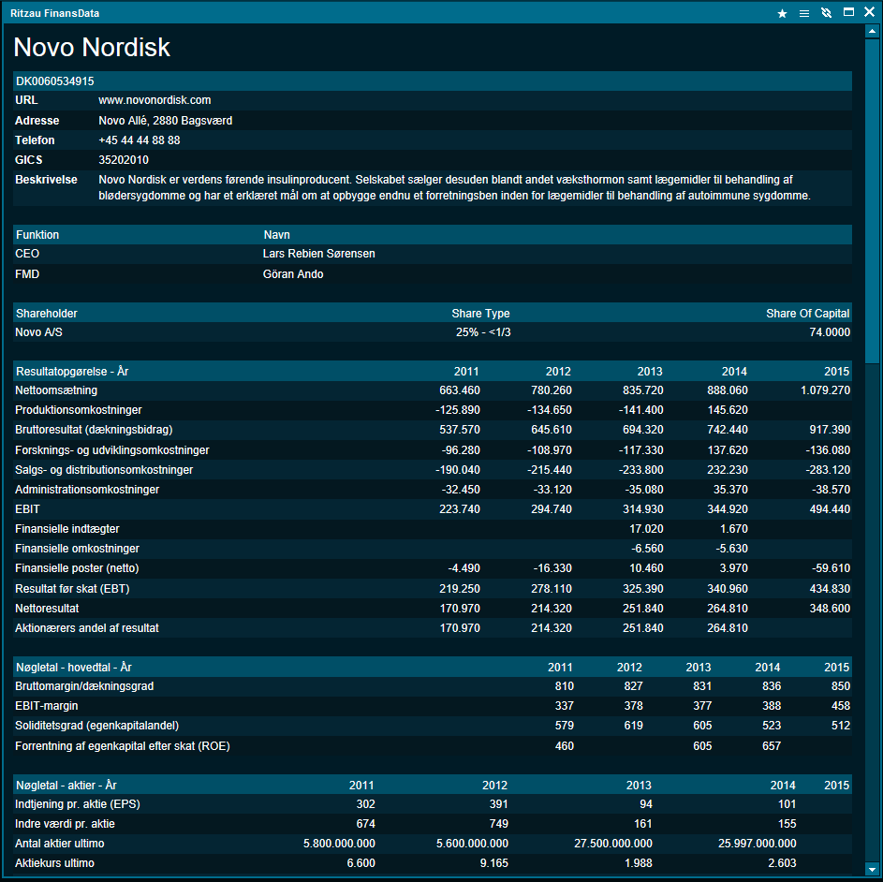Select FMD name Göran Ando
The image size is (883, 882).
tap(293, 274)
